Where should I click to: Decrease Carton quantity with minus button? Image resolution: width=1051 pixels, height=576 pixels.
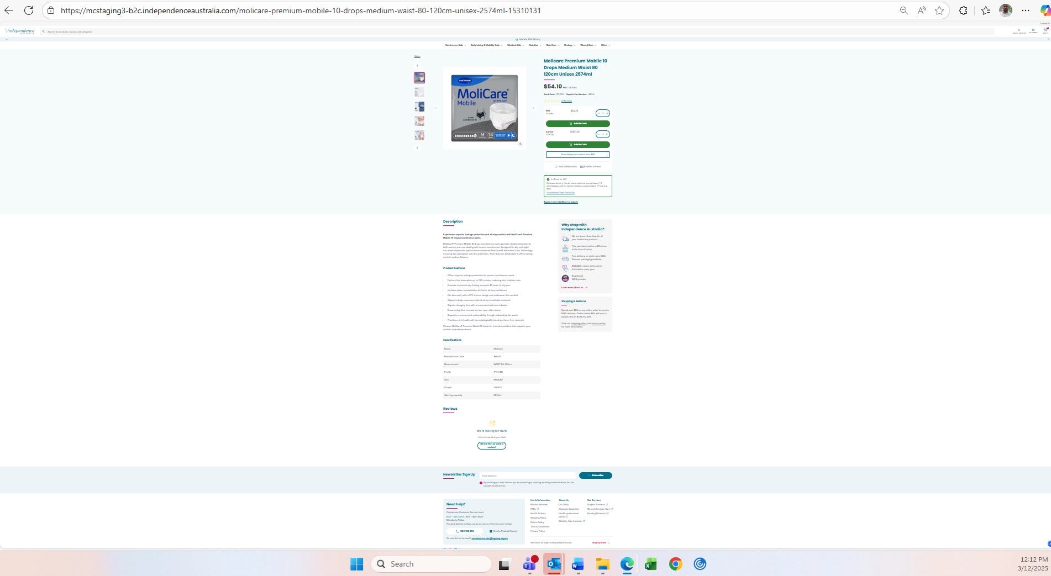[598, 134]
